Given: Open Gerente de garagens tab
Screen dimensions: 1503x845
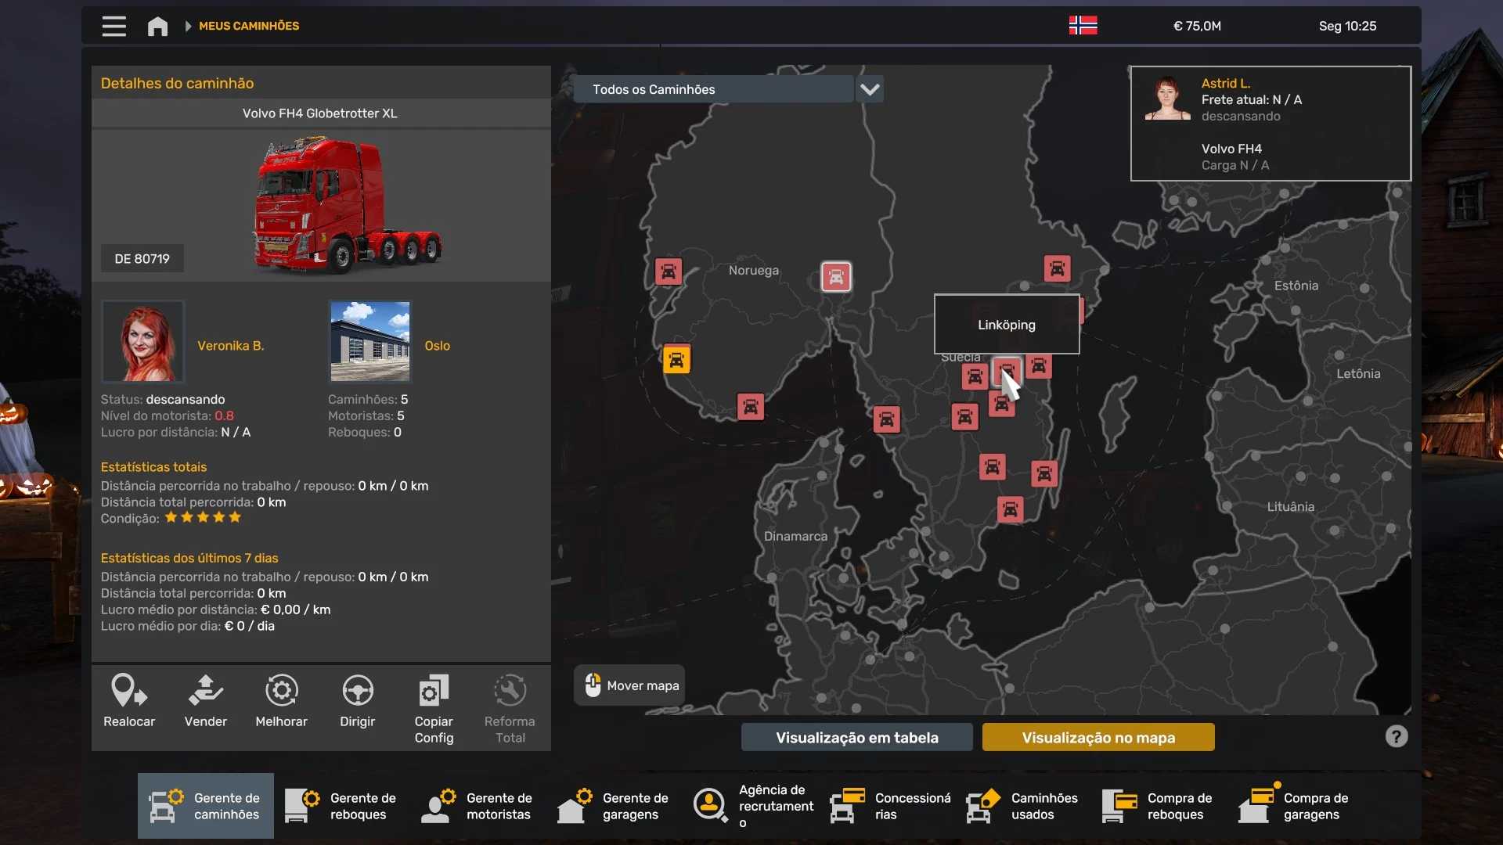Looking at the screenshot, I should (x=614, y=806).
